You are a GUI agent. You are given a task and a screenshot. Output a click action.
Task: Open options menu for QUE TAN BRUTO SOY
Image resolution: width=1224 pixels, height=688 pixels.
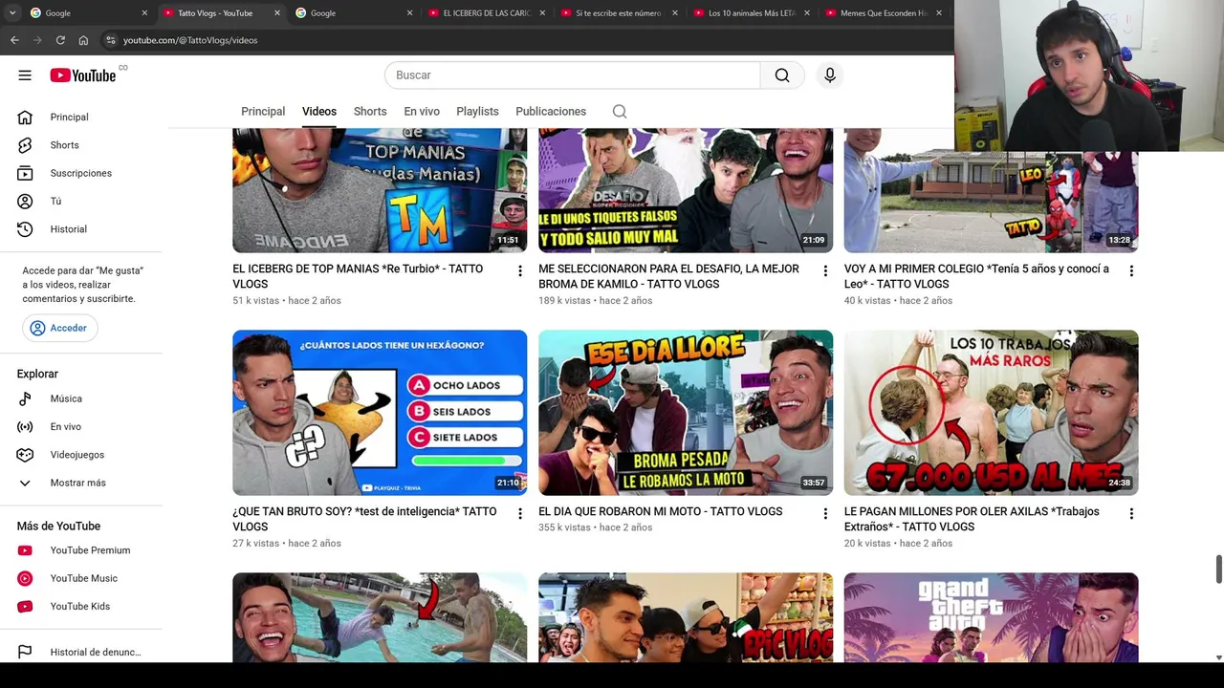click(520, 514)
